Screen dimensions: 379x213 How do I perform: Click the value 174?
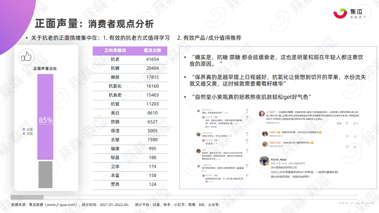tap(152, 167)
